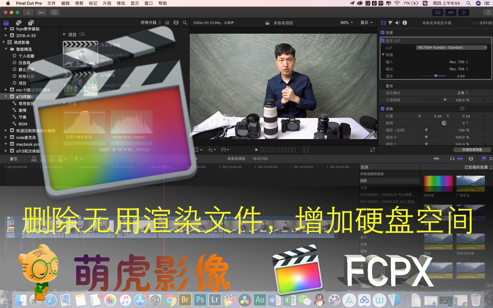
Task: Uncheck the 自定 LUT effect checkbox
Action: coord(382,41)
